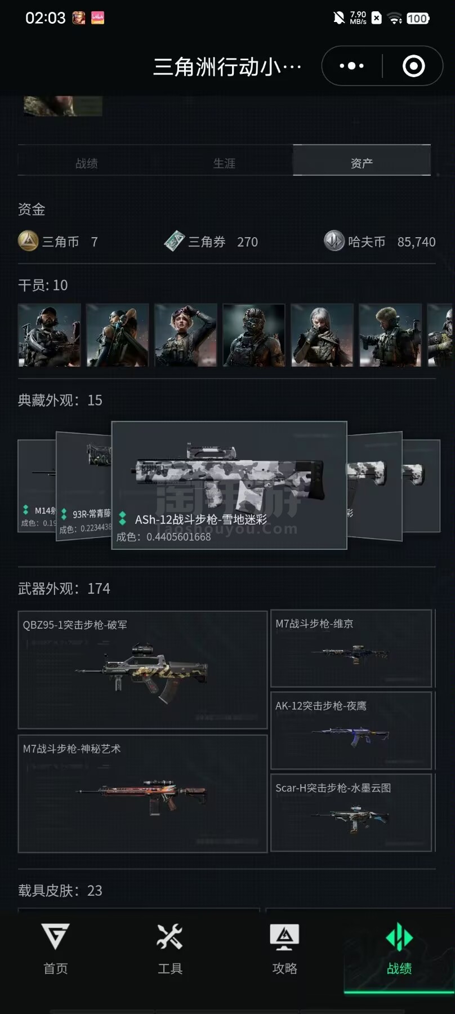Switch to the 生涯 tab
455x1014 pixels.
point(224,163)
